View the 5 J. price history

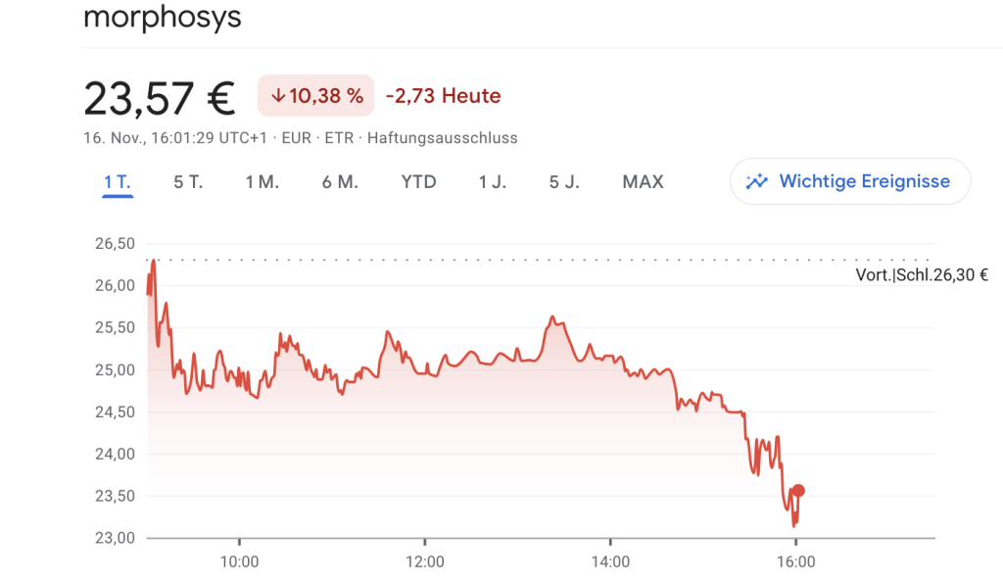tap(564, 181)
